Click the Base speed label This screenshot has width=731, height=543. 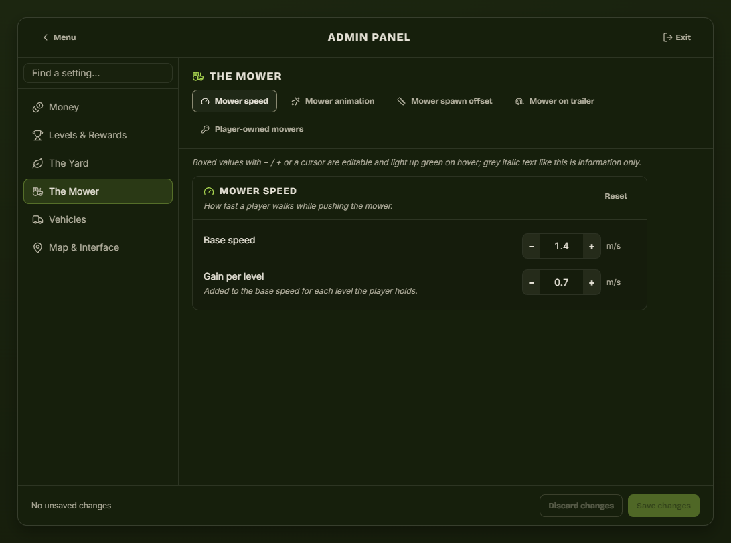230,240
